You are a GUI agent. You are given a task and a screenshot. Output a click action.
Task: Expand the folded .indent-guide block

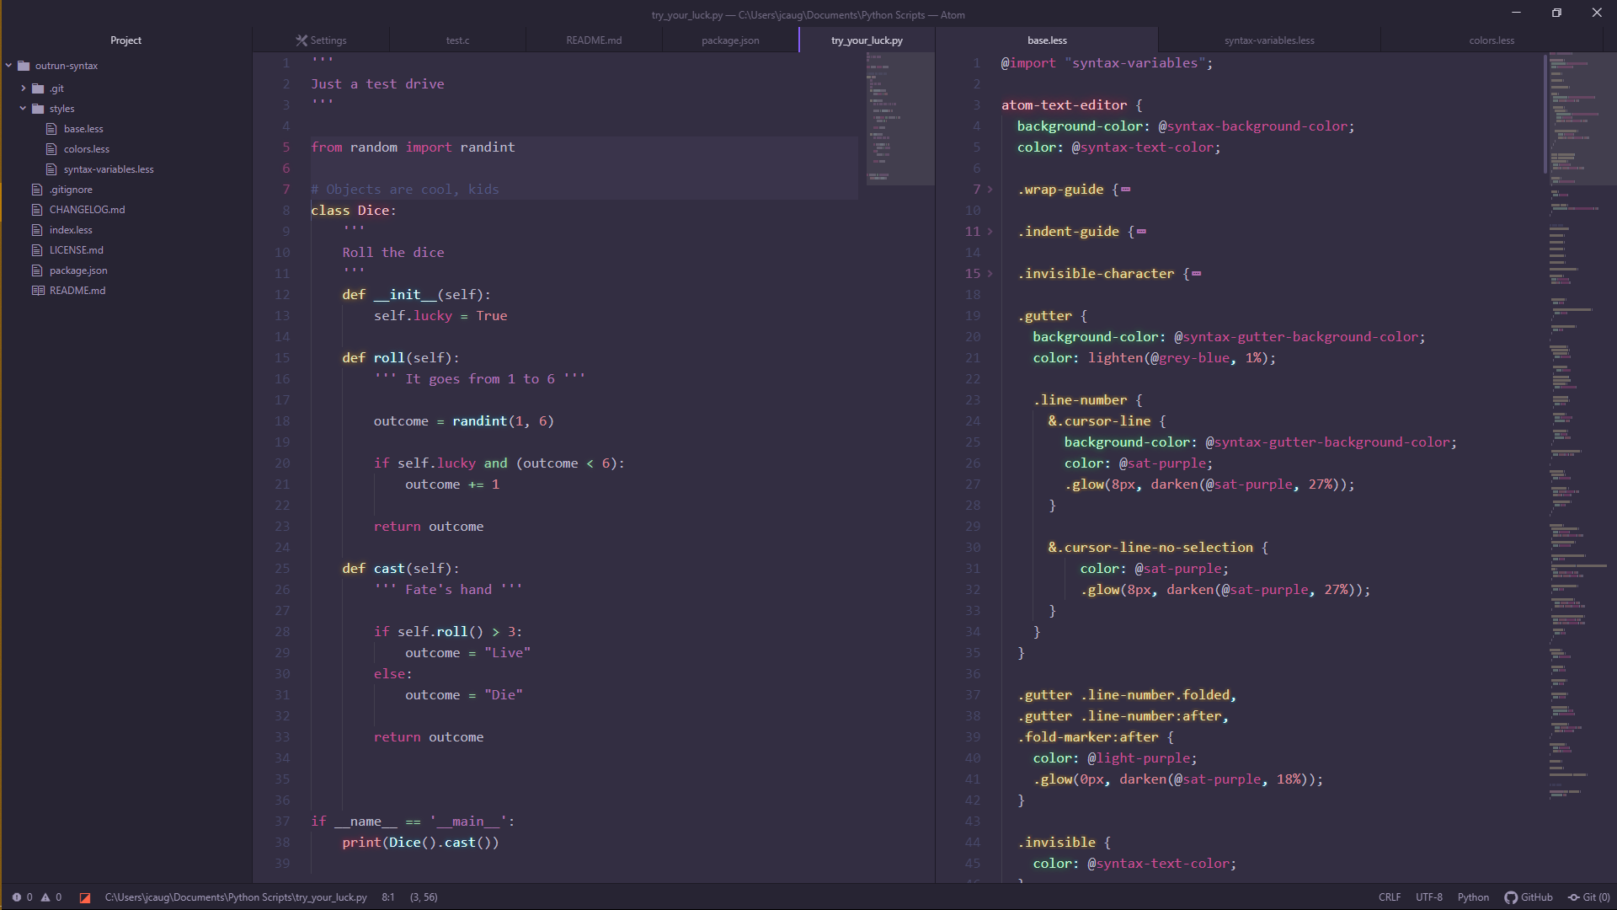990,232
